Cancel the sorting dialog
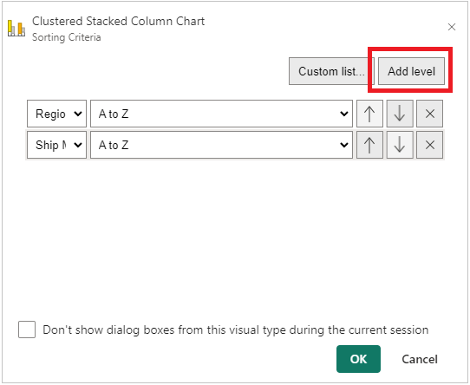470x385 pixels. click(x=420, y=359)
